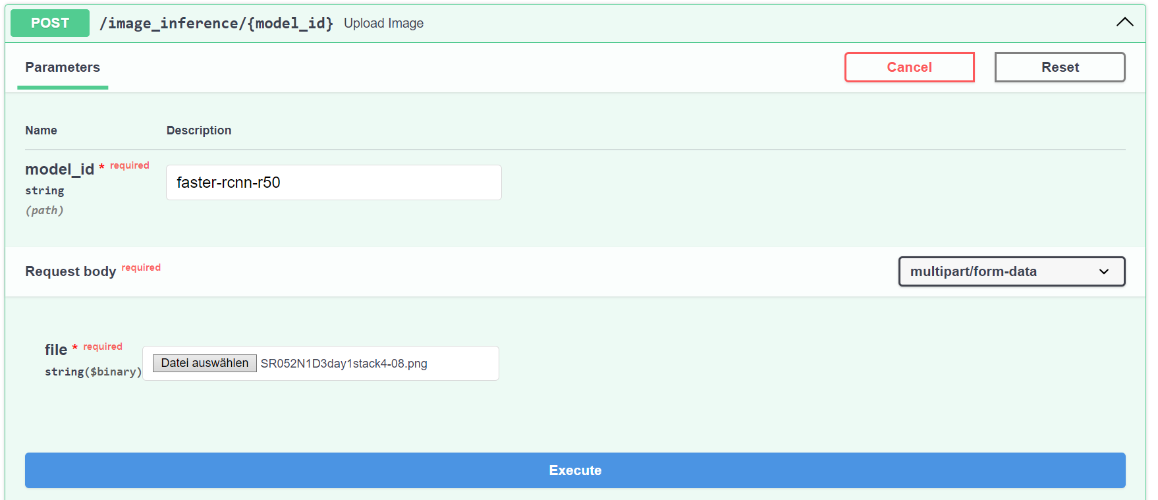The height and width of the screenshot is (500, 1158).
Task: Focus the model_id input with faster-rcnn-r50
Action: [x=333, y=182]
